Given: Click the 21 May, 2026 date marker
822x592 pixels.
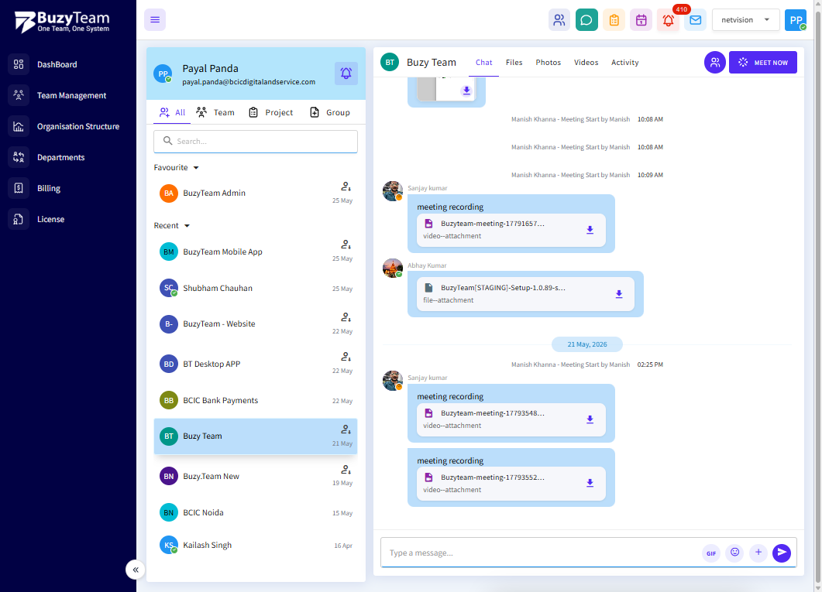Looking at the screenshot, I should 586,344.
